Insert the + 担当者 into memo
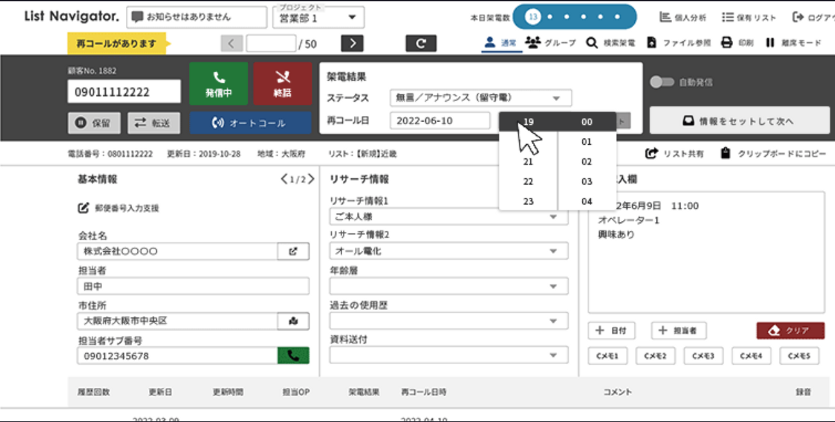 pyautogui.click(x=678, y=331)
